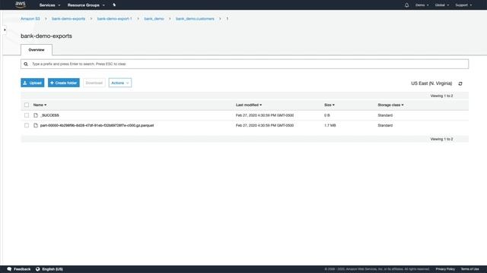Expand the left side navigation panel
The image size is (487, 273).
point(5,30)
